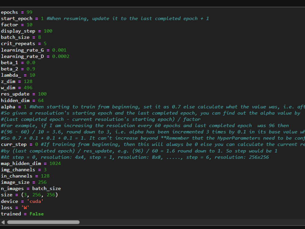Click the curr_step variable name

(x=14, y=144)
